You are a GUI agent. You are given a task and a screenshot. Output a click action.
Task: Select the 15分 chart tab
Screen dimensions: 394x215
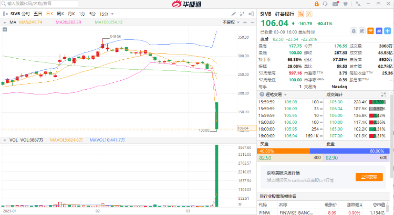click(104, 14)
